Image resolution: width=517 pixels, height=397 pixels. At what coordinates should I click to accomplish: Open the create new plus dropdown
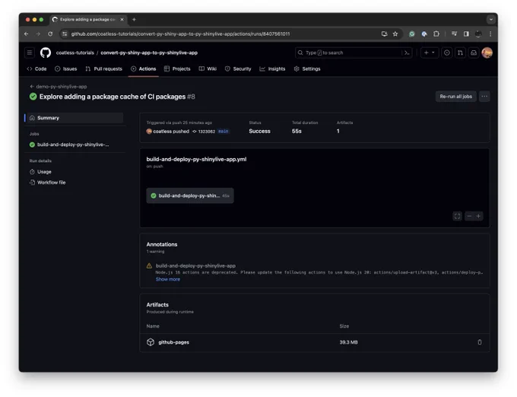tap(430, 52)
